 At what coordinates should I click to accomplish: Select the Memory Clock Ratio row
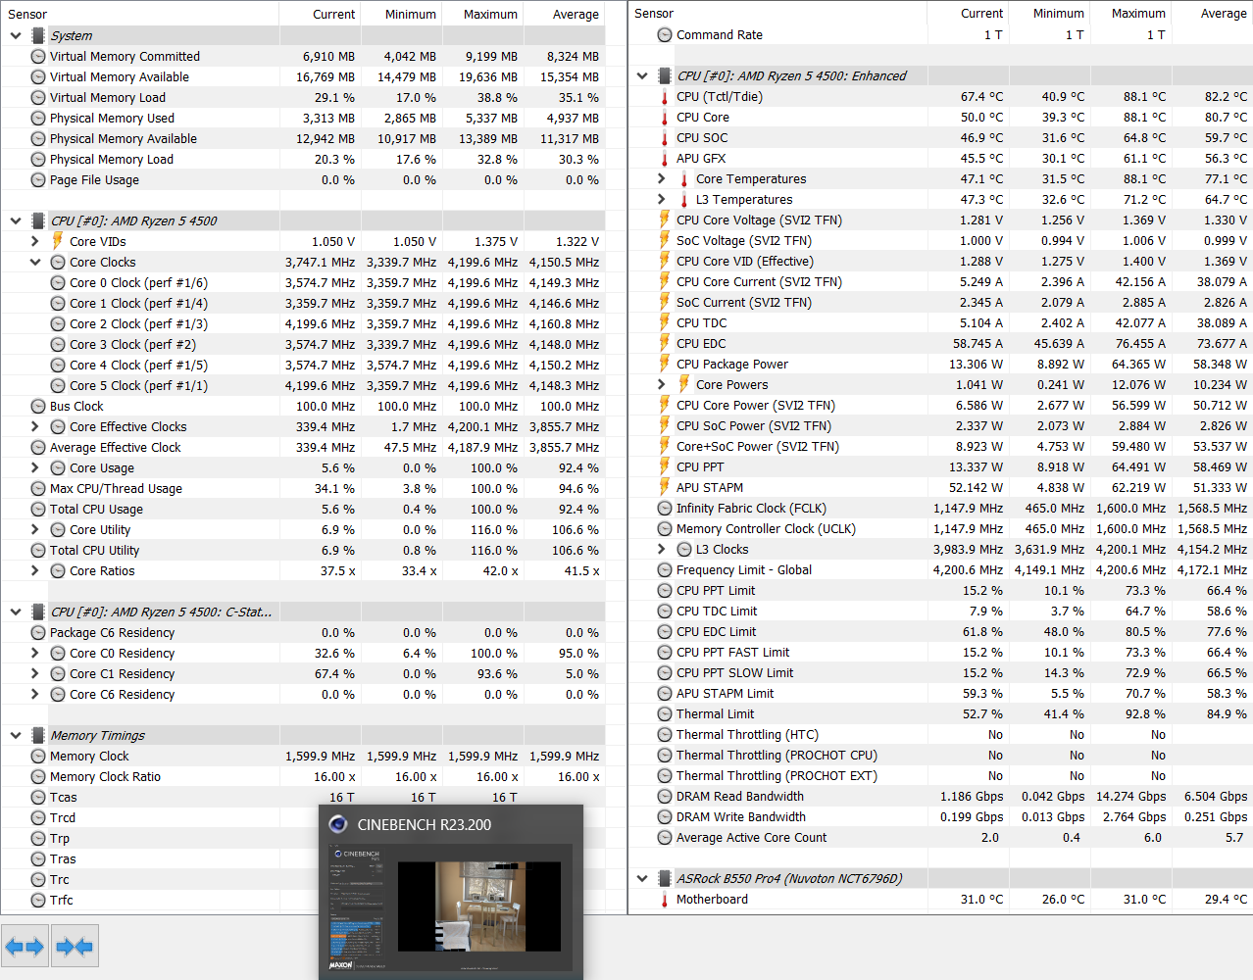point(303,776)
